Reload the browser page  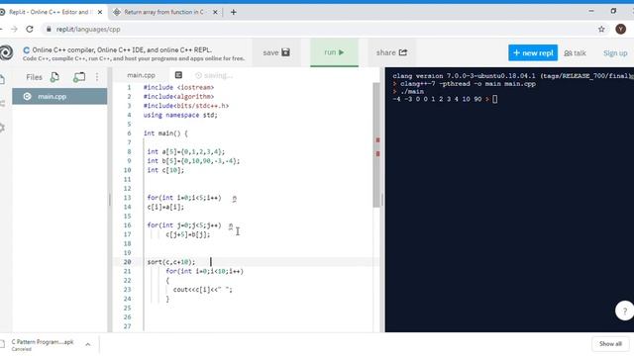(x=30, y=29)
